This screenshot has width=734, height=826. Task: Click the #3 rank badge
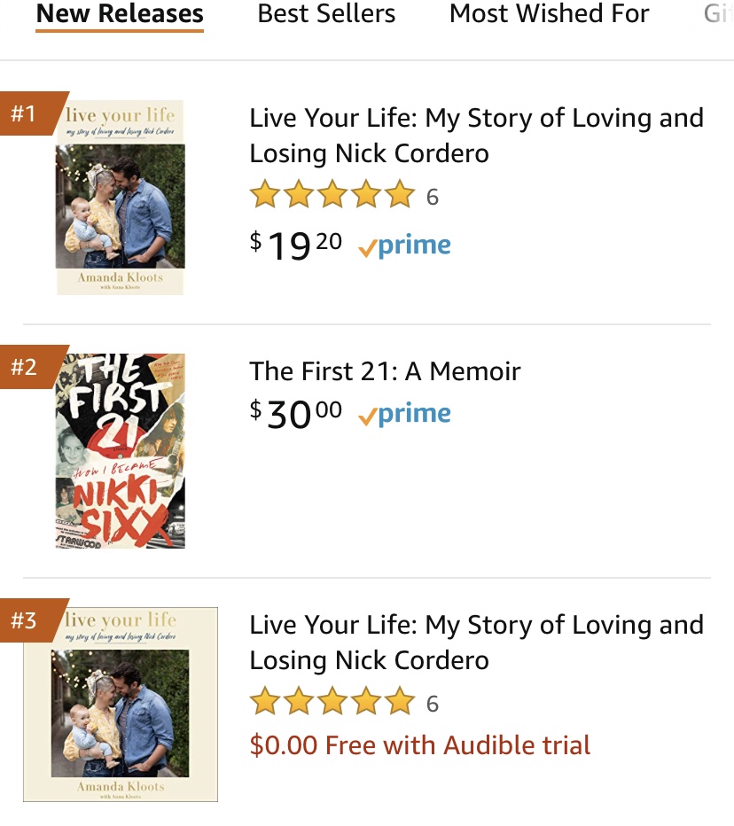pyautogui.click(x=27, y=619)
